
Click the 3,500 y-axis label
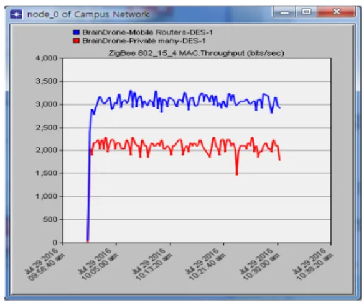[47, 81]
